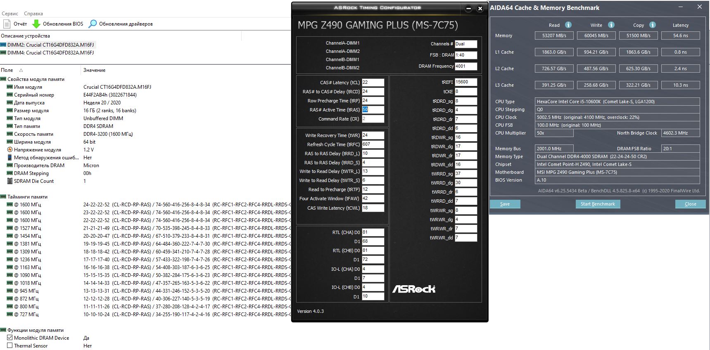
Task: Click Save in the AIDA64 benchmark window
Action: click(x=505, y=204)
